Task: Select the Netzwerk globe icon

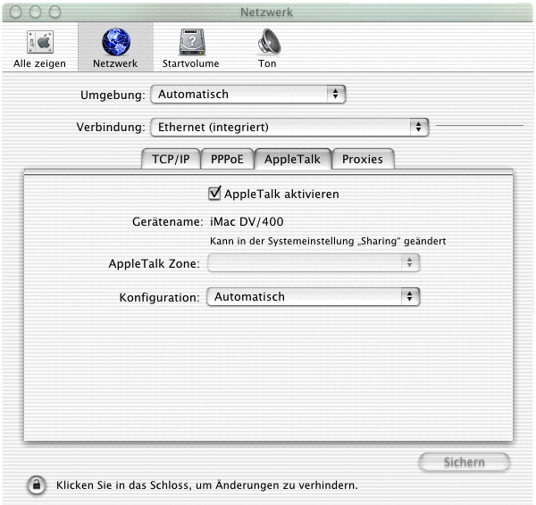Action: (116, 42)
